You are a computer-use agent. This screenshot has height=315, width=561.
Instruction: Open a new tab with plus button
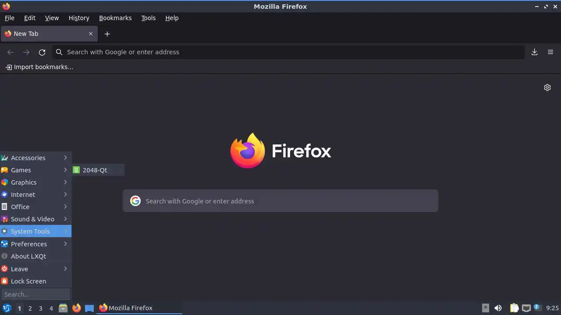(107, 34)
